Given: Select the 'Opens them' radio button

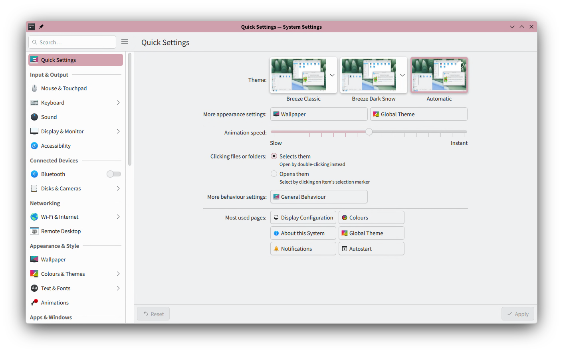Looking at the screenshot, I should point(274,174).
